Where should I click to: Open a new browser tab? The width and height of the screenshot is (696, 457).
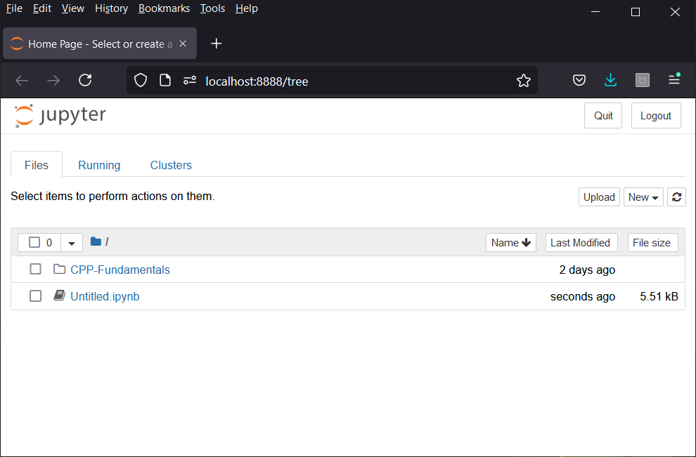(x=217, y=44)
